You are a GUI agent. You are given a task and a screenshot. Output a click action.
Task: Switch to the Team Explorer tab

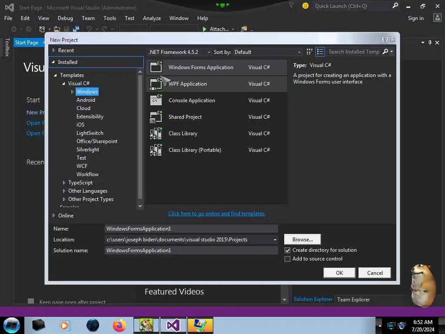click(x=353, y=299)
